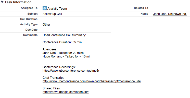Click the Assigned To field label
Viewport: 190px width, 98px height.
point(29,8)
